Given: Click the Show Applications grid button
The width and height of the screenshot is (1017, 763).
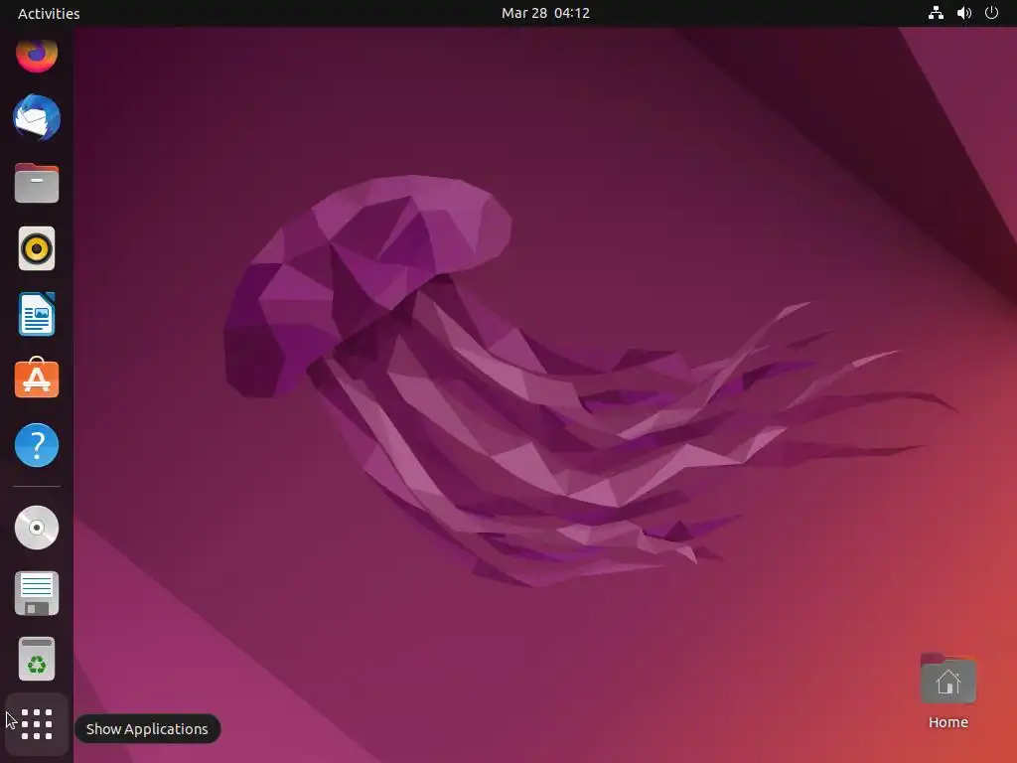Looking at the screenshot, I should point(37,724).
